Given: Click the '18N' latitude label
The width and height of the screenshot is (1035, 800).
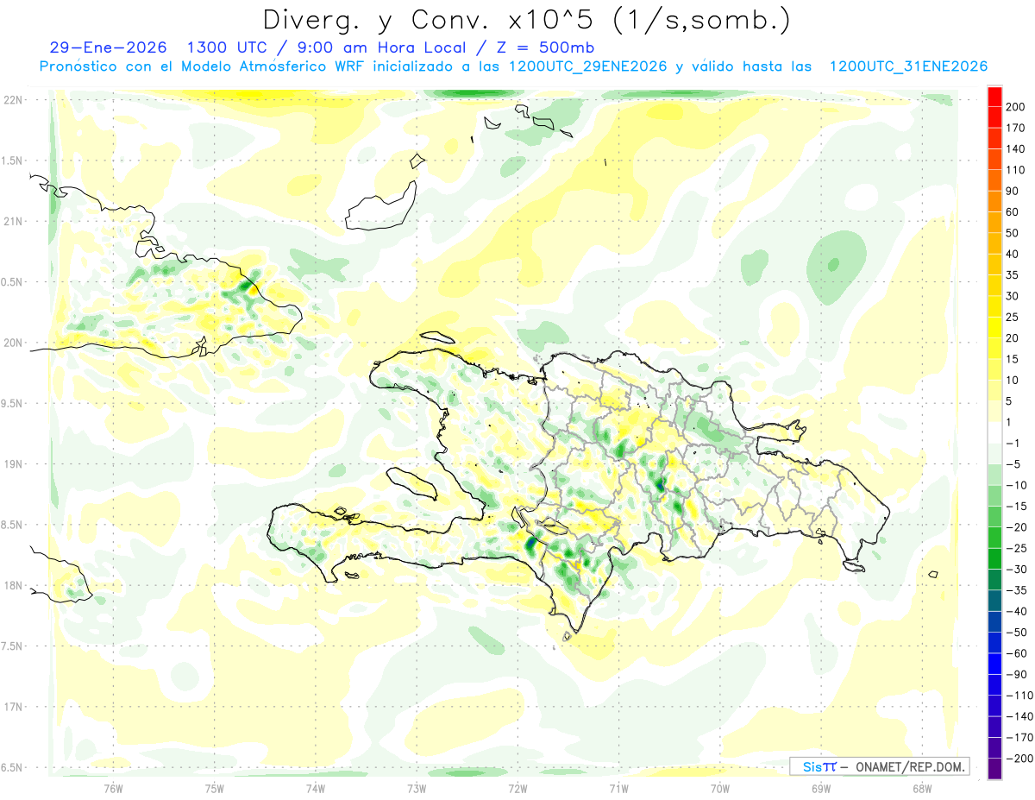Looking at the screenshot, I should pos(13,585).
